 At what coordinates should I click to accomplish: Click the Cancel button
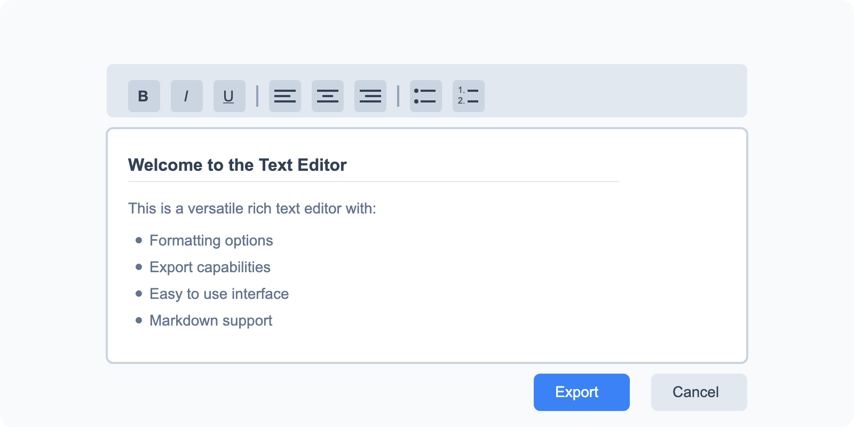click(699, 392)
